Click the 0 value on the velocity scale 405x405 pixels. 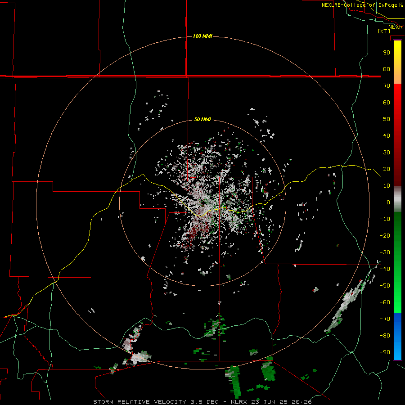388,202
